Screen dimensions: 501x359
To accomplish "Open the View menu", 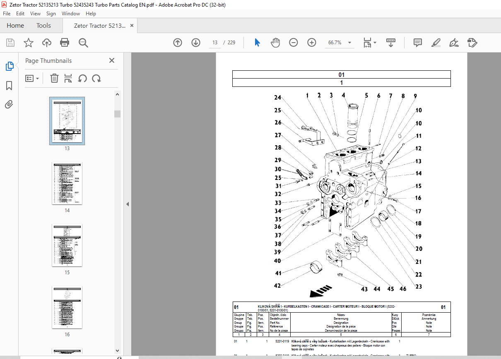I will point(36,14).
